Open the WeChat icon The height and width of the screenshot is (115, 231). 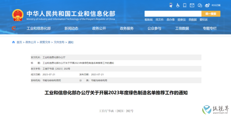(200, 5)
